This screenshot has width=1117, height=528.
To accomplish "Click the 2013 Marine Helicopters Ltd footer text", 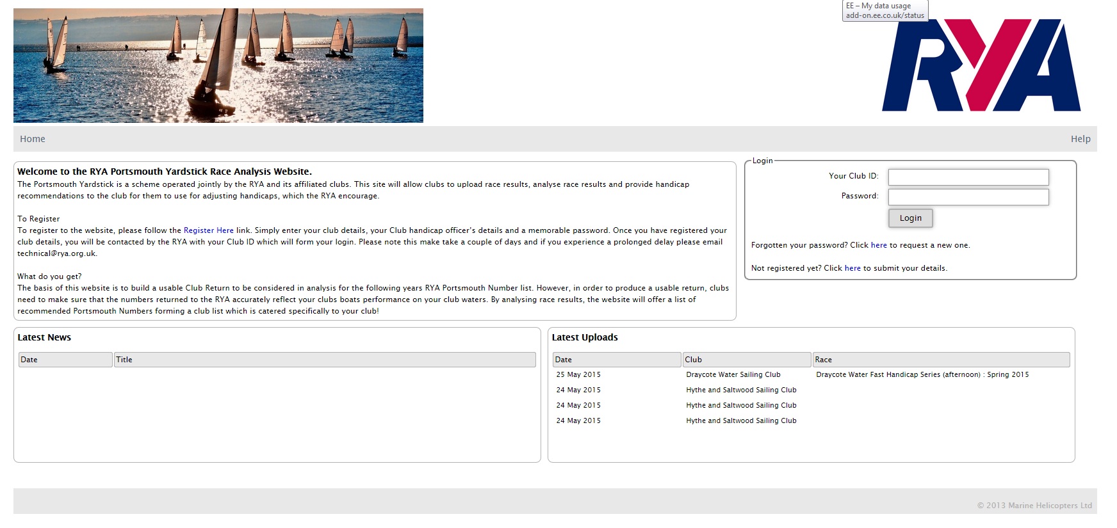I will coord(1034,506).
